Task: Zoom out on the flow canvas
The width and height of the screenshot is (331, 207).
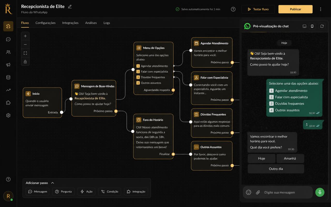Action: coord(25,45)
